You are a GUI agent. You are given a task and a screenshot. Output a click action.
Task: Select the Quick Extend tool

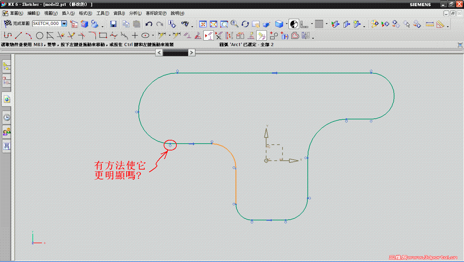(71, 35)
